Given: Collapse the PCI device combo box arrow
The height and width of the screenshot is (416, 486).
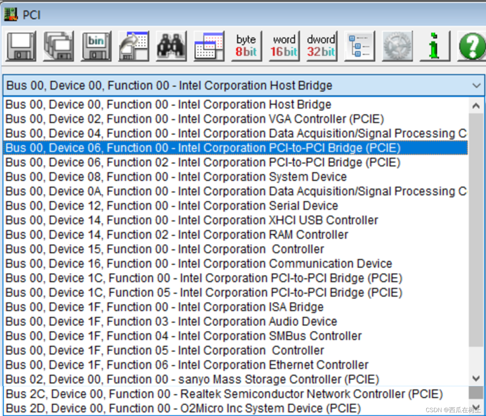Looking at the screenshot, I should point(476,86).
